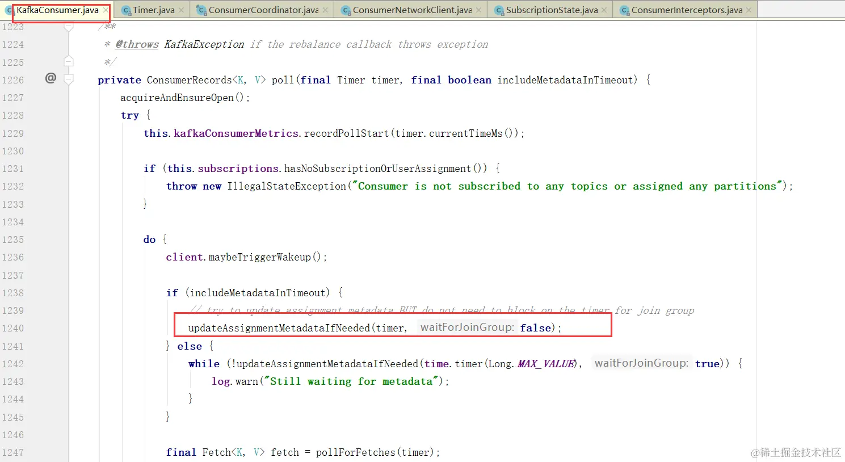The height and width of the screenshot is (462, 845).
Task: Click the 'true' argument on line 1242
Action: 707,364
